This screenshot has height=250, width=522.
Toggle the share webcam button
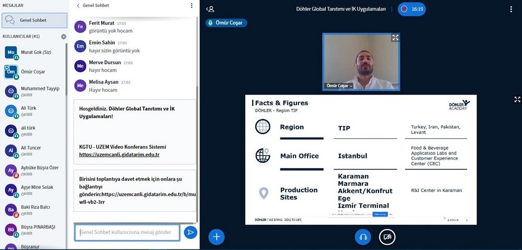pos(387,237)
